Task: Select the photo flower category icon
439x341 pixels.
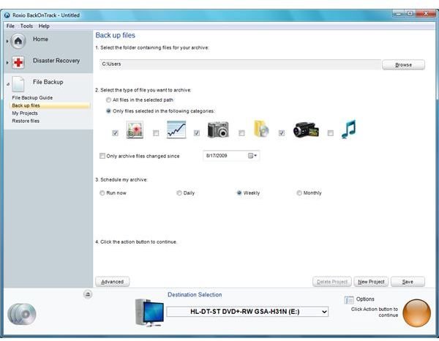Action: pyautogui.click(x=135, y=130)
